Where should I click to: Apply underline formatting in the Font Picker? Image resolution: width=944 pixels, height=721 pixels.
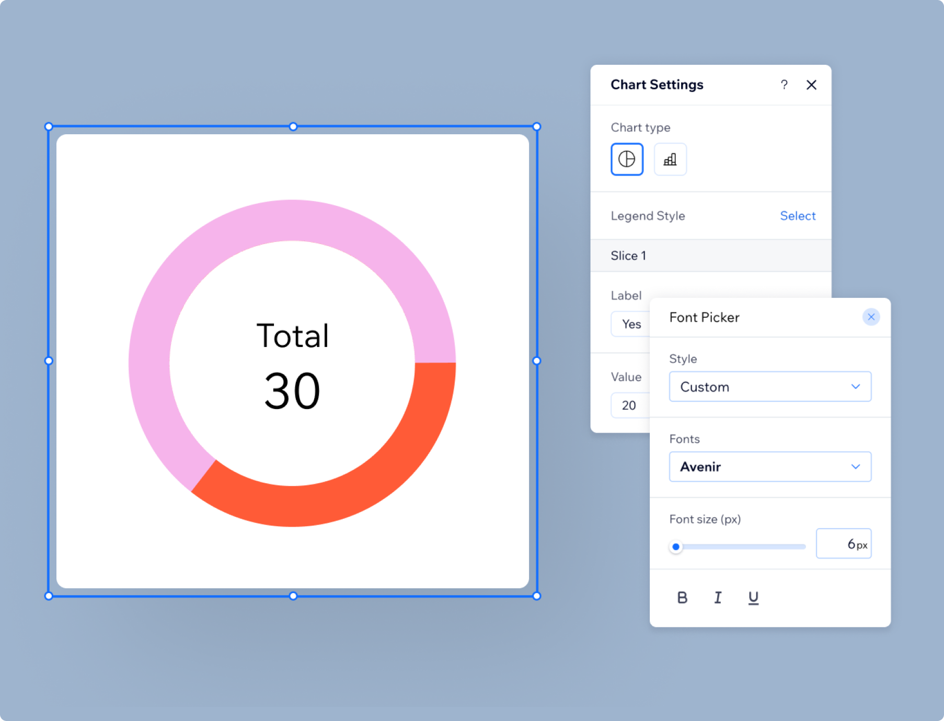click(x=753, y=597)
